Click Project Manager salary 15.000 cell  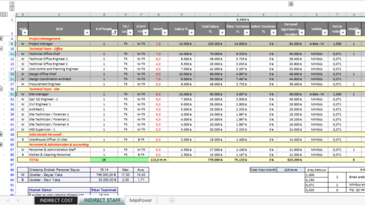(x=181, y=44)
